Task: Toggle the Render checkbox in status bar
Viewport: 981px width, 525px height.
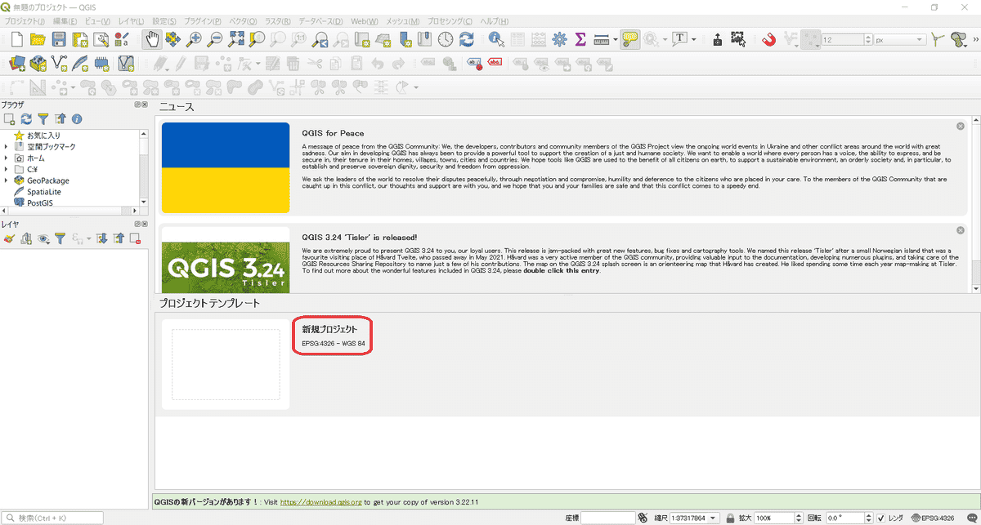Action: click(880, 518)
